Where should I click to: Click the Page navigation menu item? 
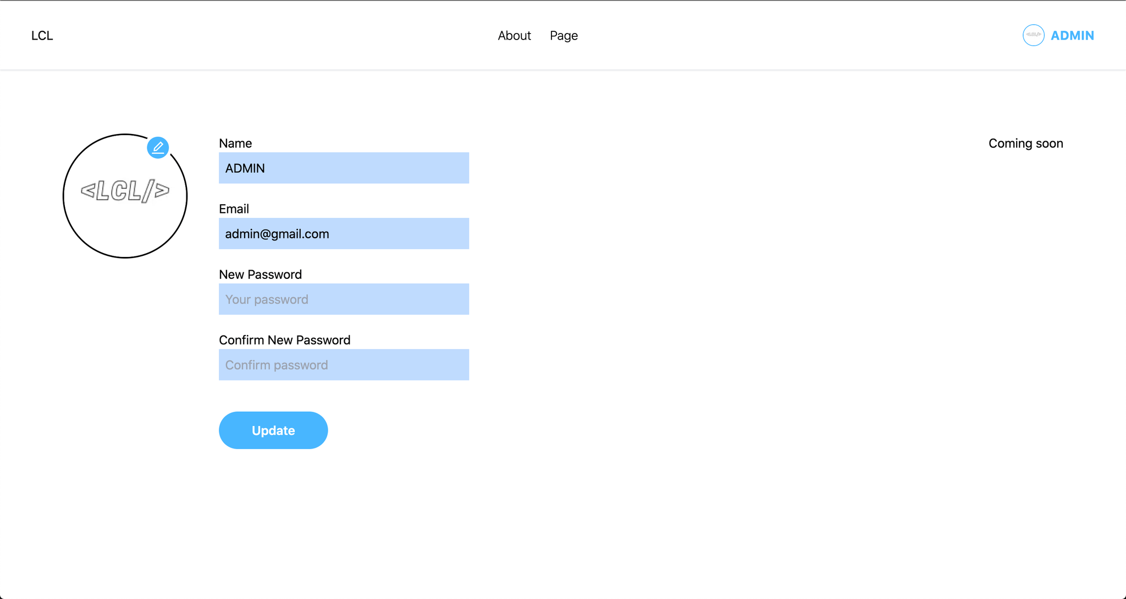point(563,34)
